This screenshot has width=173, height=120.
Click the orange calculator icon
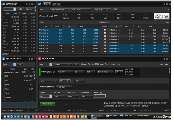tap(51, 116)
